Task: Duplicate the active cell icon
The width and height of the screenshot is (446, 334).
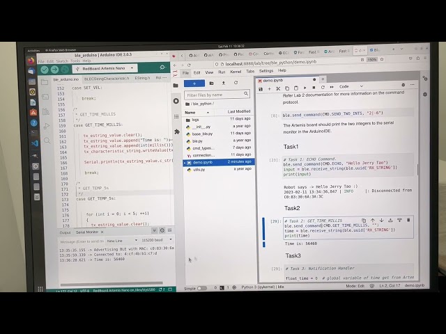Action: (x=364, y=221)
